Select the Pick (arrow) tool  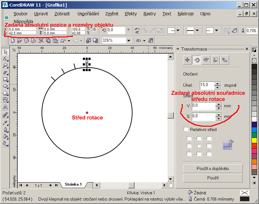tap(6, 52)
